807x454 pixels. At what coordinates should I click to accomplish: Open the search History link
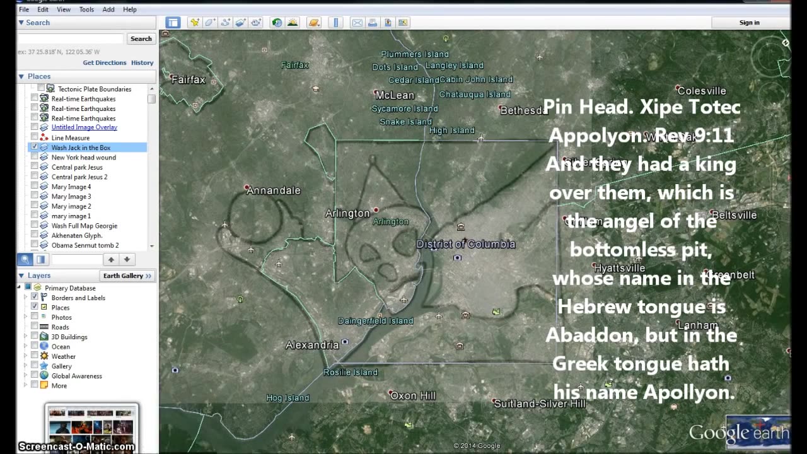(142, 63)
